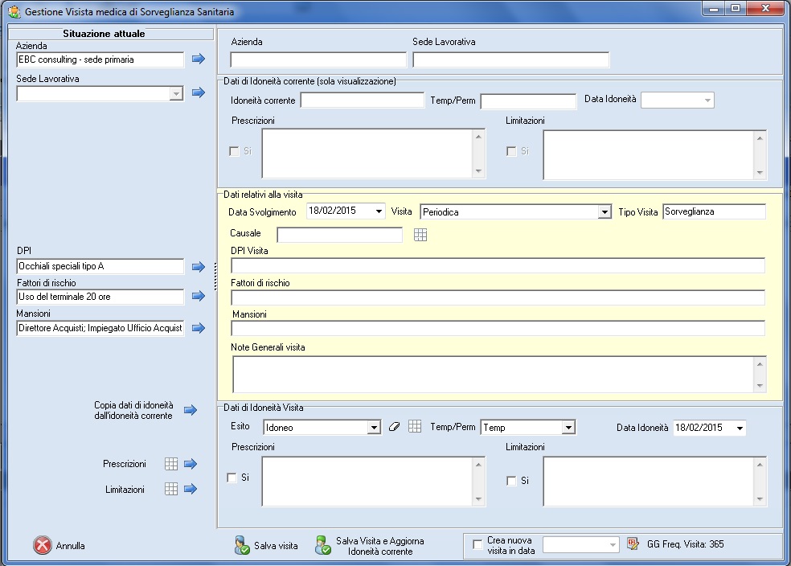Viewport: 791px width, 566px height.
Task: Click the blue arrow next to Azienda field
Action: point(199,59)
